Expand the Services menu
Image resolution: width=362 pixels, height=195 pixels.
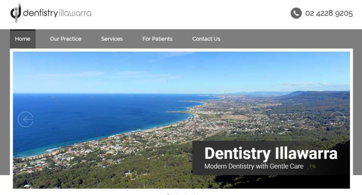[112, 39]
